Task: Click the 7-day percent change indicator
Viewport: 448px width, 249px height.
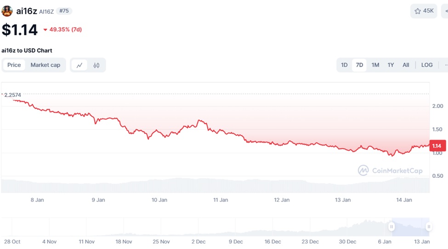Action: (x=62, y=30)
